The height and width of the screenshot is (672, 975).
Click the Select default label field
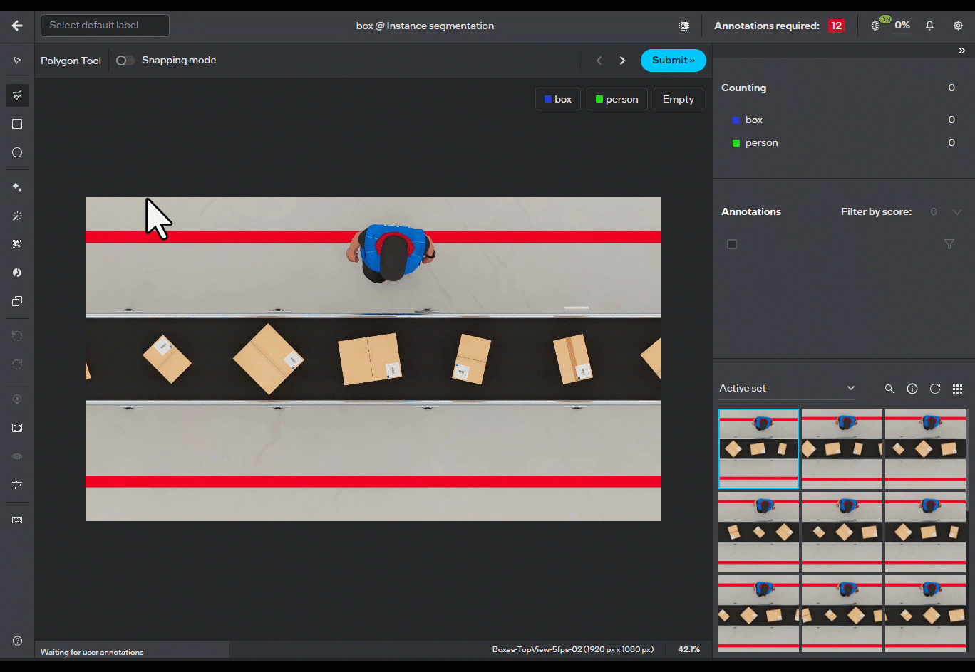point(105,26)
